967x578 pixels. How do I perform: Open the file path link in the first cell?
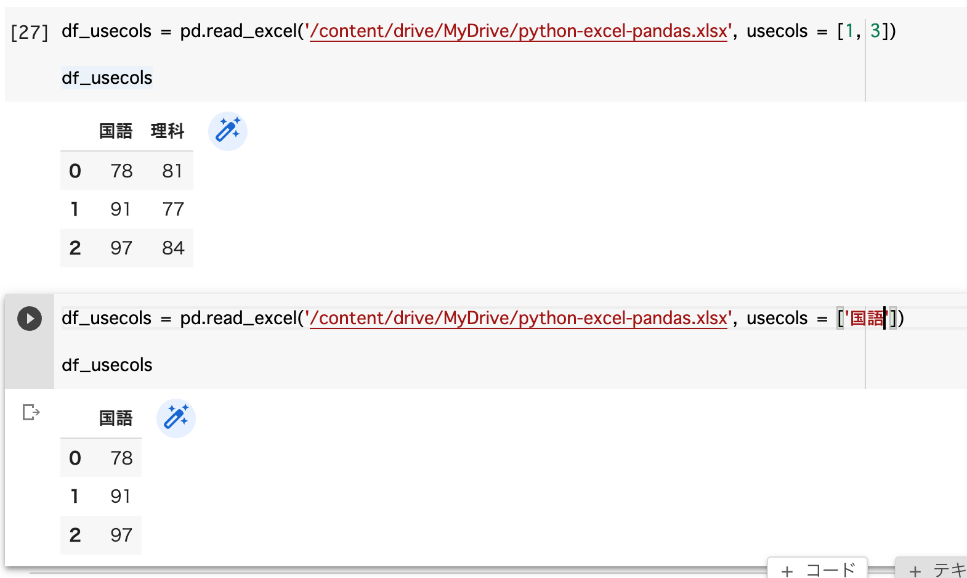pos(518,31)
